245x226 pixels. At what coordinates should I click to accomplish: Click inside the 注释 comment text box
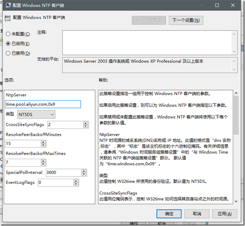[147, 42]
